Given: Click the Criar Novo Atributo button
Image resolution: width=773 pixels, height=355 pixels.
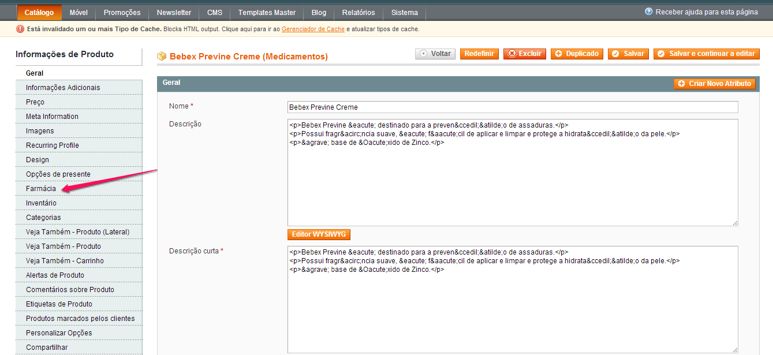Looking at the screenshot, I should pyautogui.click(x=715, y=84).
